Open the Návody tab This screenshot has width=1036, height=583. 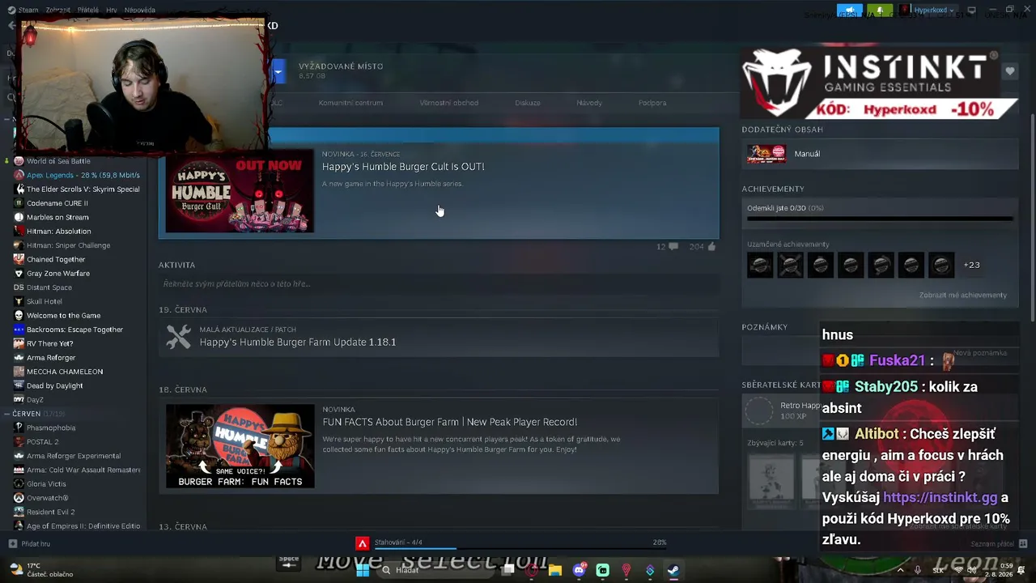click(x=589, y=103)
